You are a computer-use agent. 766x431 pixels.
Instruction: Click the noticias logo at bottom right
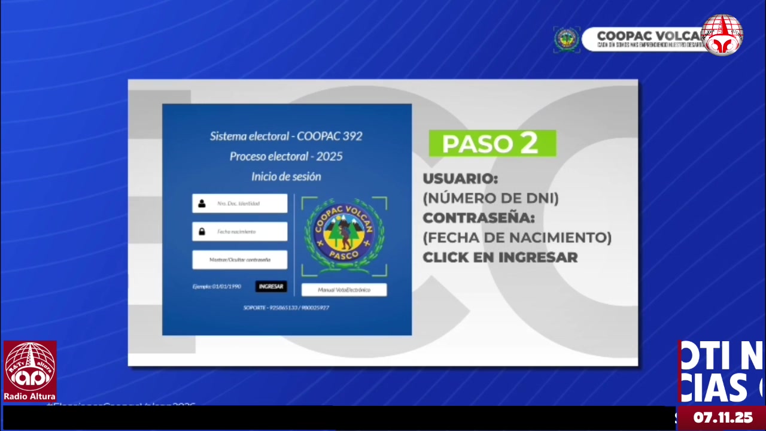(721, 372)
